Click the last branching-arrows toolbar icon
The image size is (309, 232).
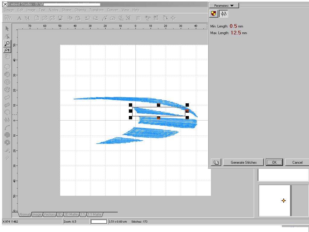point(173,18)
